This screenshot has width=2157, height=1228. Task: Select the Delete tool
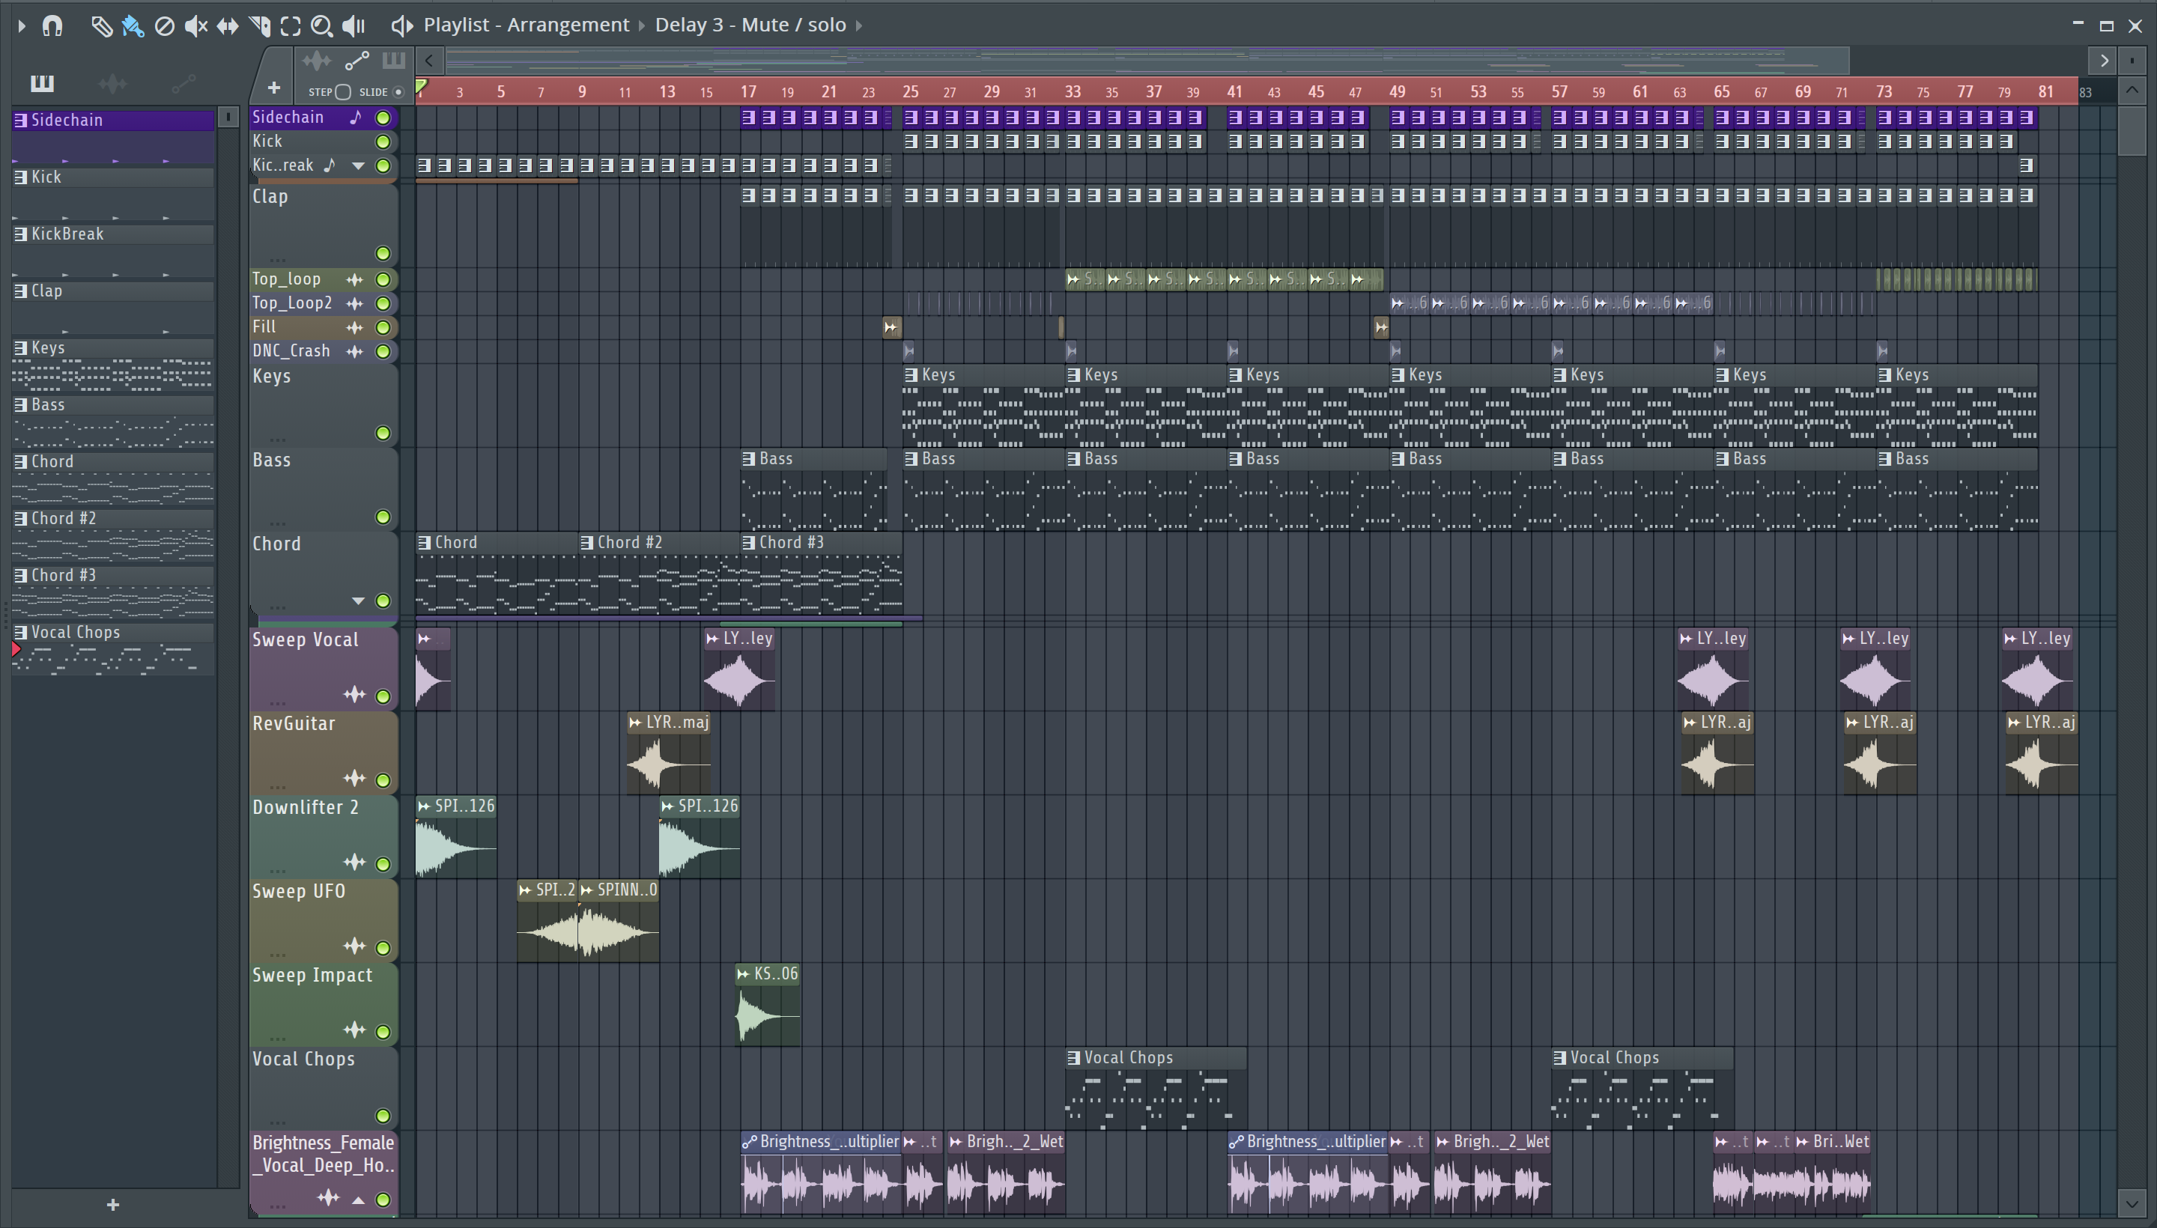tap(165, 26)
